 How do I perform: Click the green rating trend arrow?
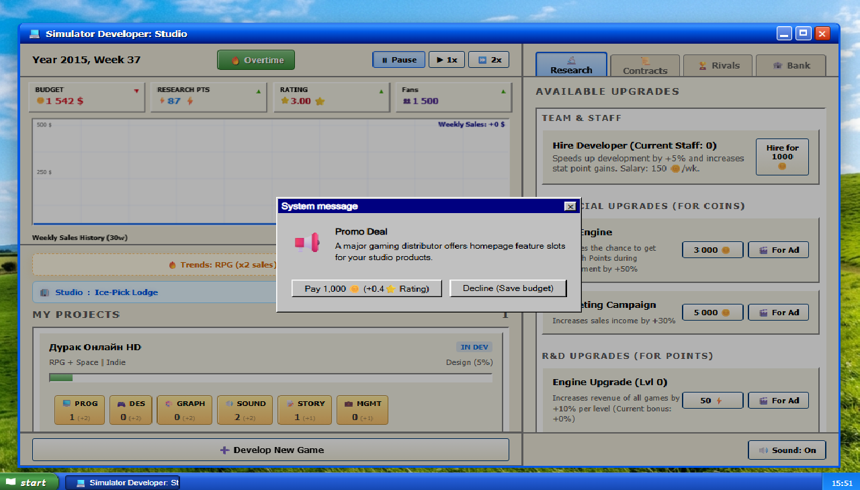(381, 91)
